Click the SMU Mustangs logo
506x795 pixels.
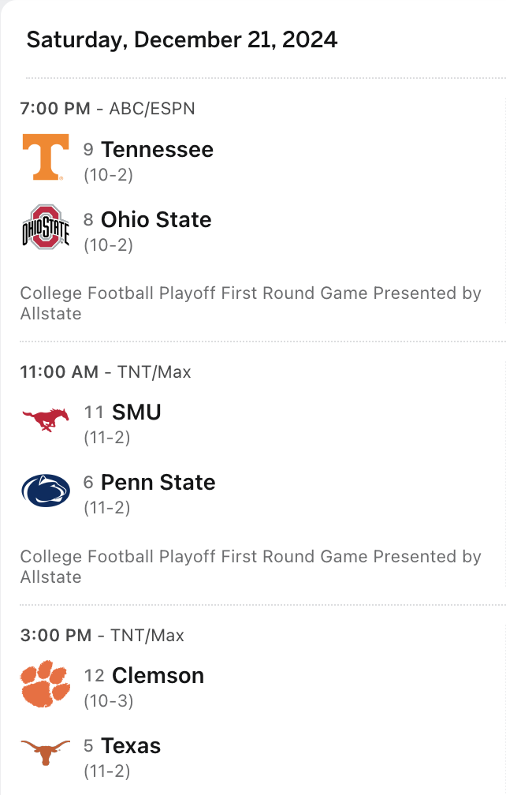(x=45, y=420)
